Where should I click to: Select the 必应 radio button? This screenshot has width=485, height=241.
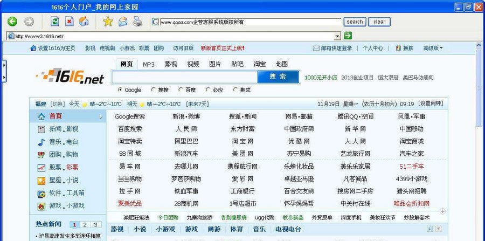click(x=208, y=89)
